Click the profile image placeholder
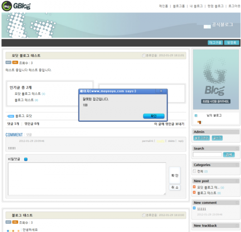 pos(216,79)
